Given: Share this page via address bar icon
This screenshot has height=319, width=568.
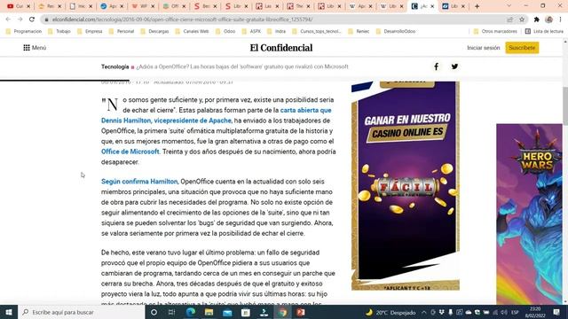Looking at the screenshot, I should (509, 19).
